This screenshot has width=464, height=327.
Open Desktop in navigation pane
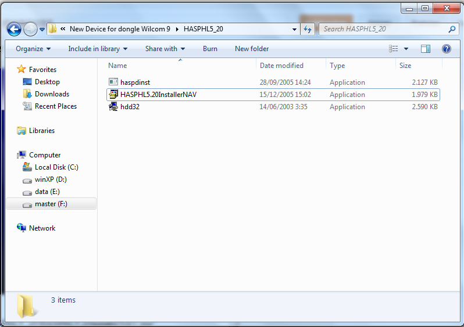pos(47,82)
